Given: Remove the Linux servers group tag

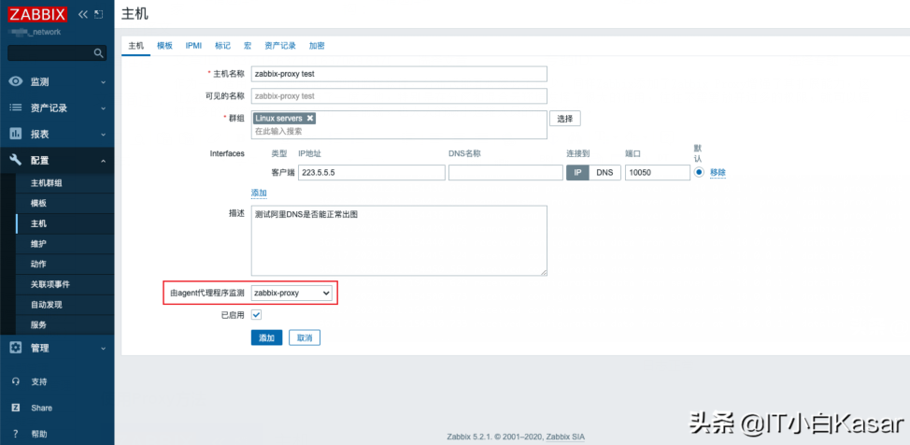Looking at the screenshot, I should [310, 118].
